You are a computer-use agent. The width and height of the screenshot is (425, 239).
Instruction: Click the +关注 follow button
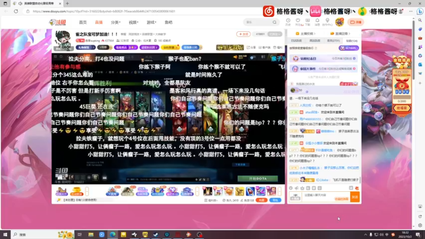click(x=243, y=34)
